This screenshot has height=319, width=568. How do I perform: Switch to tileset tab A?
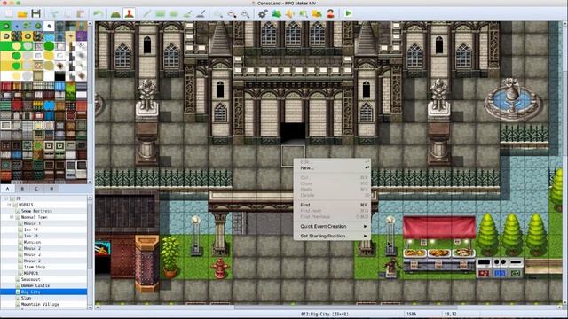point(8,189)
